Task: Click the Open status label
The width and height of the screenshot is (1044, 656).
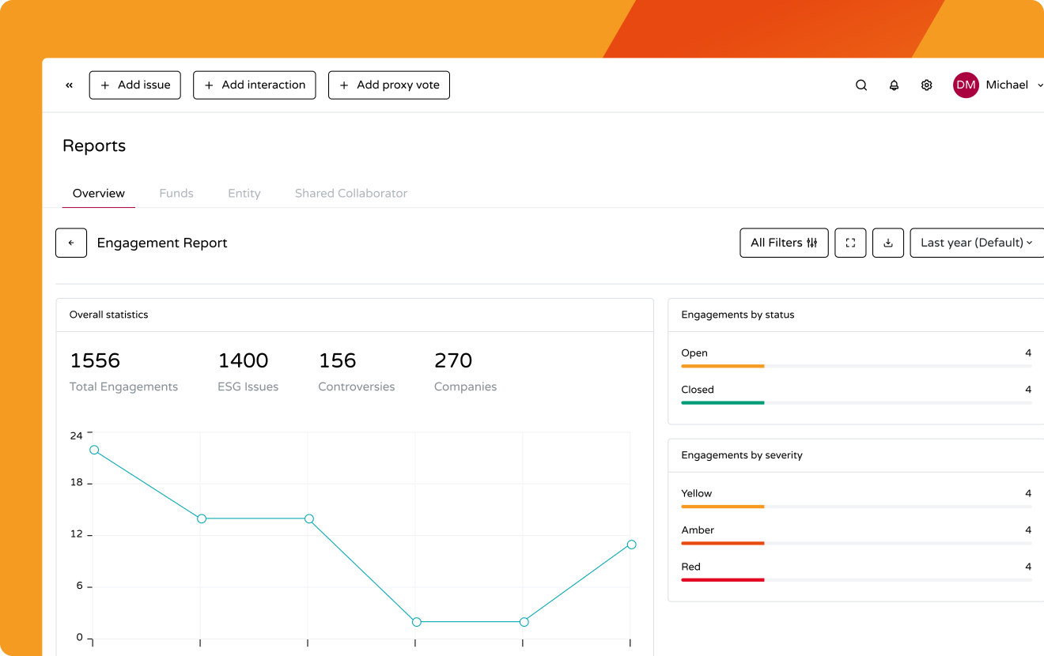Action: pyautogui.click(x=694, y=353)
